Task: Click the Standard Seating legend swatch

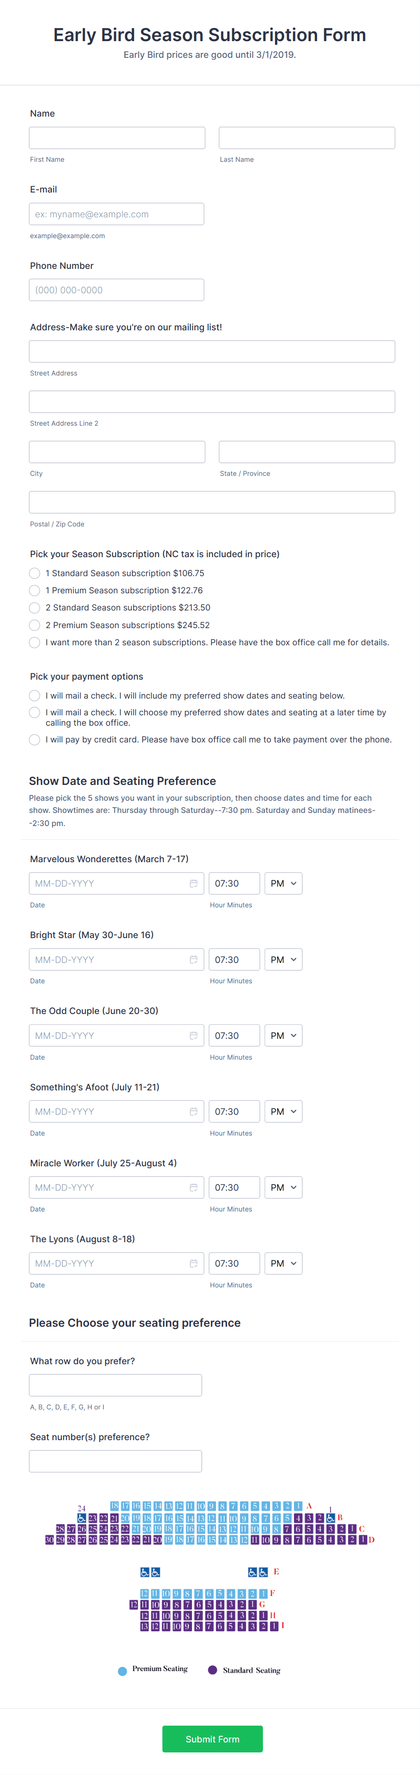Action: 212,1670
